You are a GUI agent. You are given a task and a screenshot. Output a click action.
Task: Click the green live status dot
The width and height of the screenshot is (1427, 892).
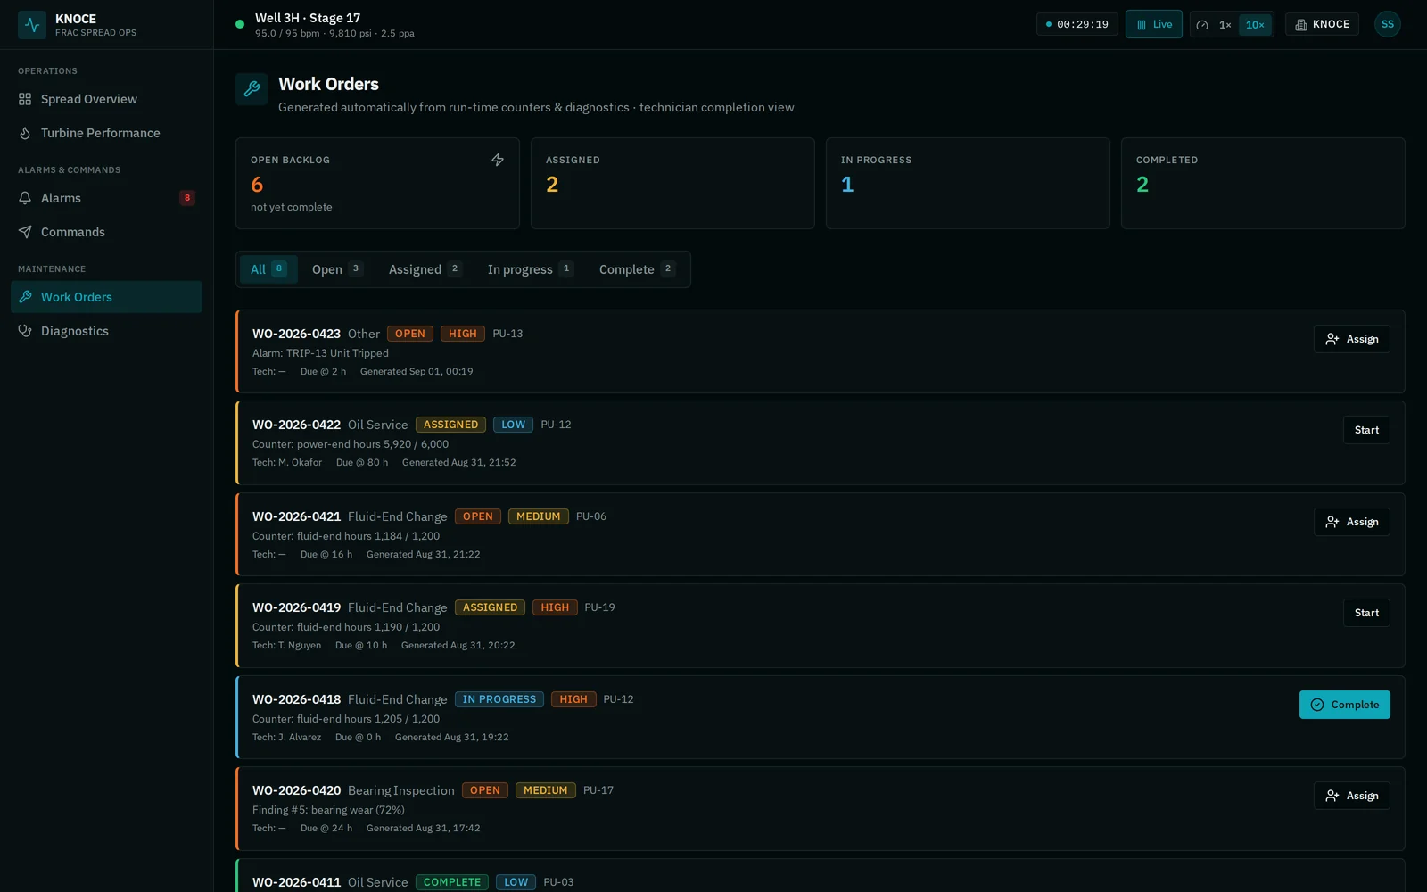point(240,24)
